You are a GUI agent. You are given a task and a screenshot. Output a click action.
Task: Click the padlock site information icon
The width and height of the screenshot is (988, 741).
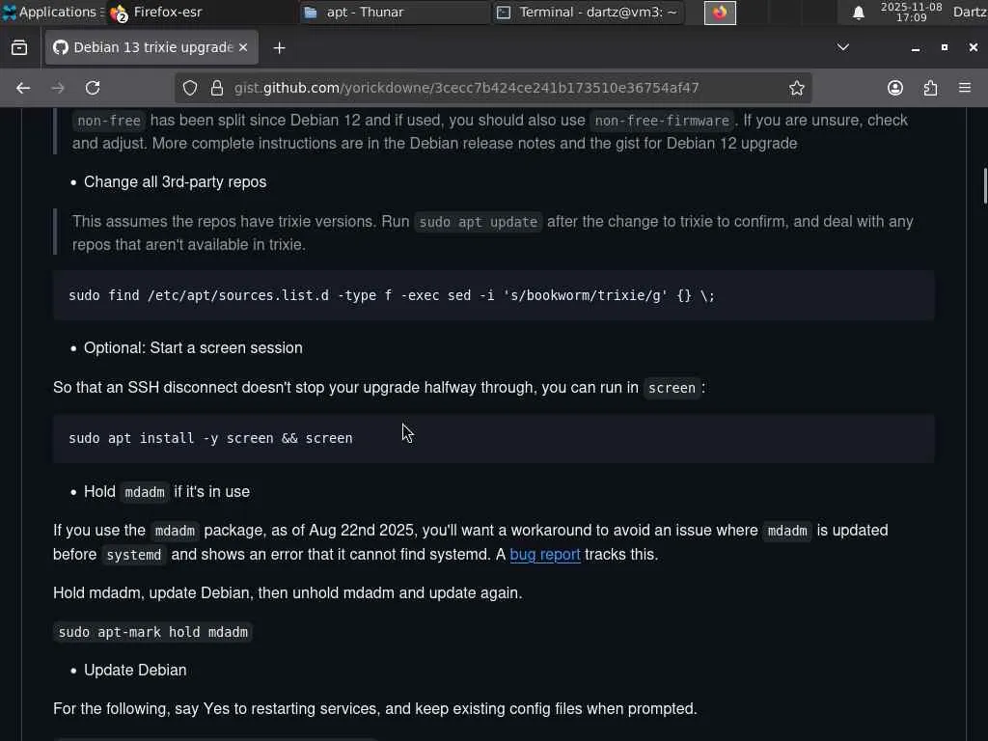(216, 88)
